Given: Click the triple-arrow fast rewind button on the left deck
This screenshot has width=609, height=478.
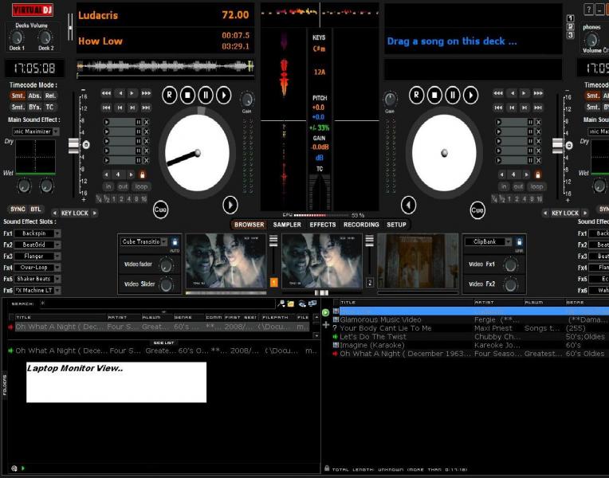Looking at the screenshot, I should (x=106, y=93).
